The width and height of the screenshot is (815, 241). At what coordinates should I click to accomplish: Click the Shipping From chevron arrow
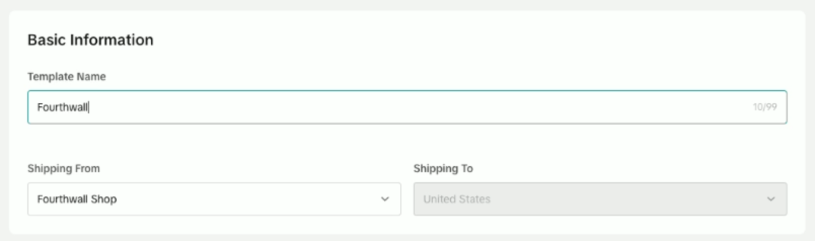click(x=385, y=199)
